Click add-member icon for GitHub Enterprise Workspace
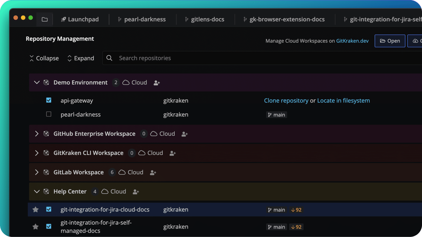The image size is (422, 237). pyautogui.click(x=185, y=134)
